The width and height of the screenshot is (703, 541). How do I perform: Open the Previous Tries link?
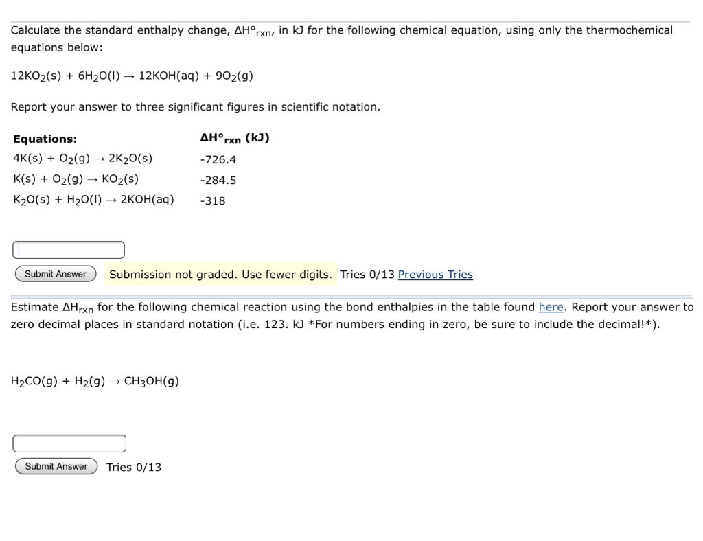(435, 274)
